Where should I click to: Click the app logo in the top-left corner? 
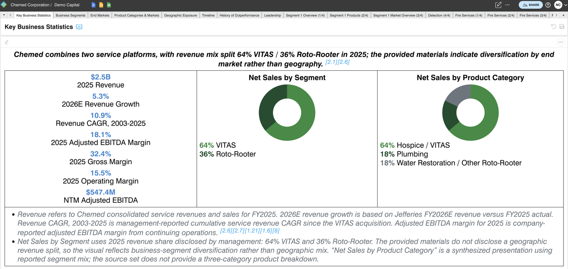(4, 5)
